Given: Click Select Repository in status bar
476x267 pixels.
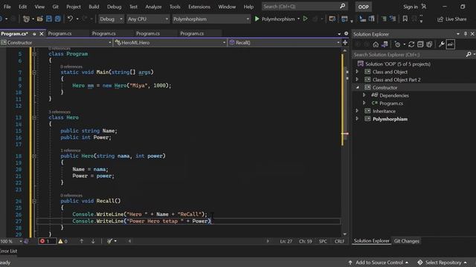Looking at the screenshot, I should click(442, 263).
